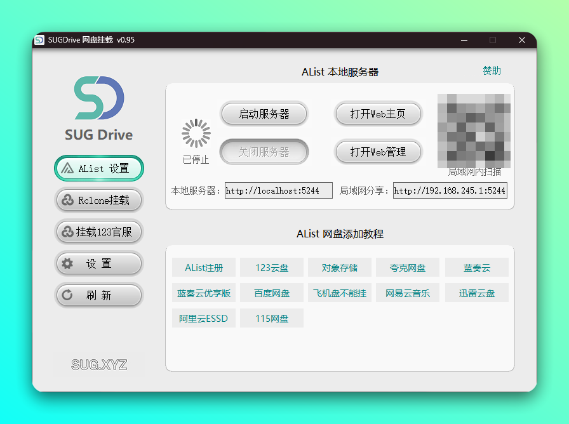Open the 设置 gear icon
This screenshot has height=424, width=569.
(x=69, y=263)
